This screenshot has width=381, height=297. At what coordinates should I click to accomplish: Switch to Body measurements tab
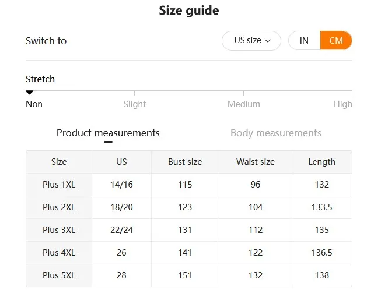pos(275,133)
